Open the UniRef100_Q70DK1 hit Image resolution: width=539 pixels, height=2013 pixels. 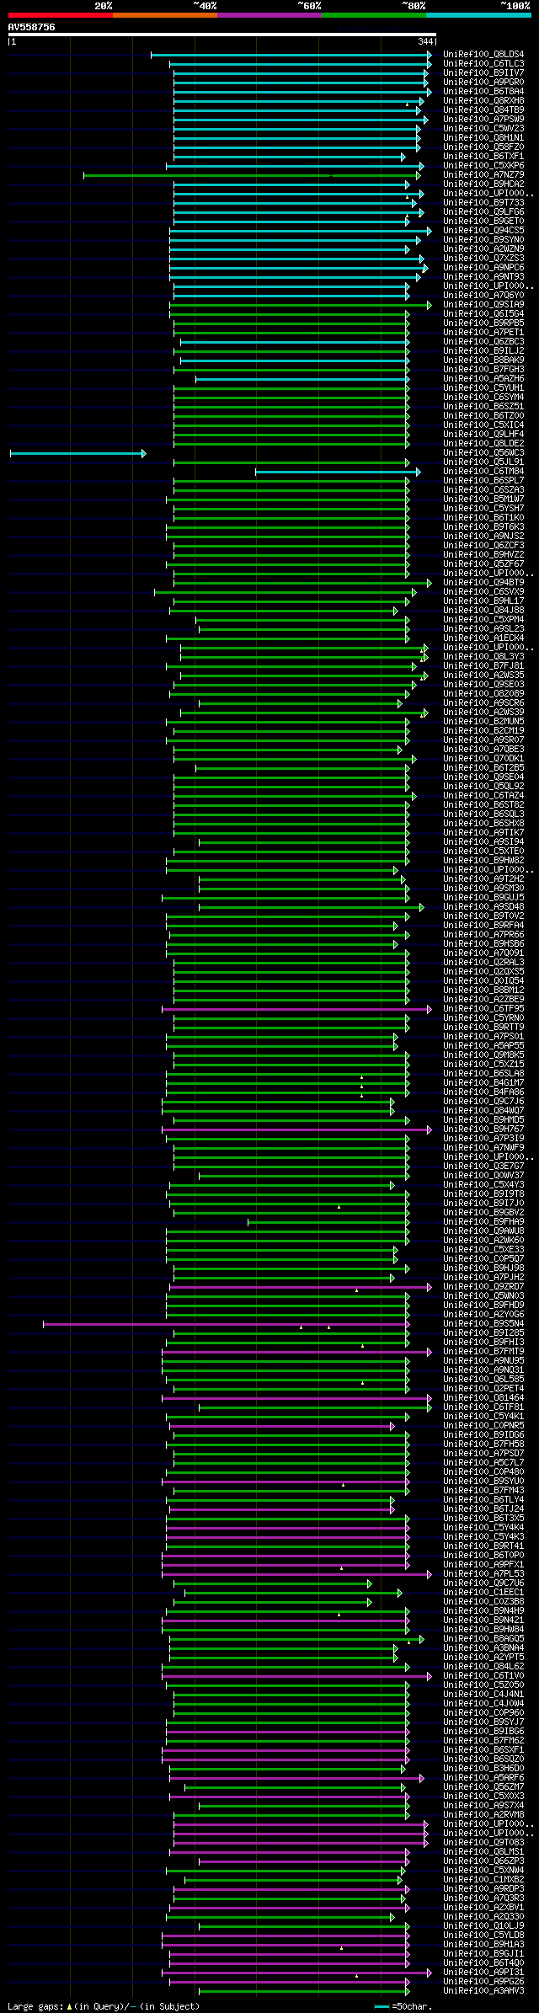[x=483, y=759]
